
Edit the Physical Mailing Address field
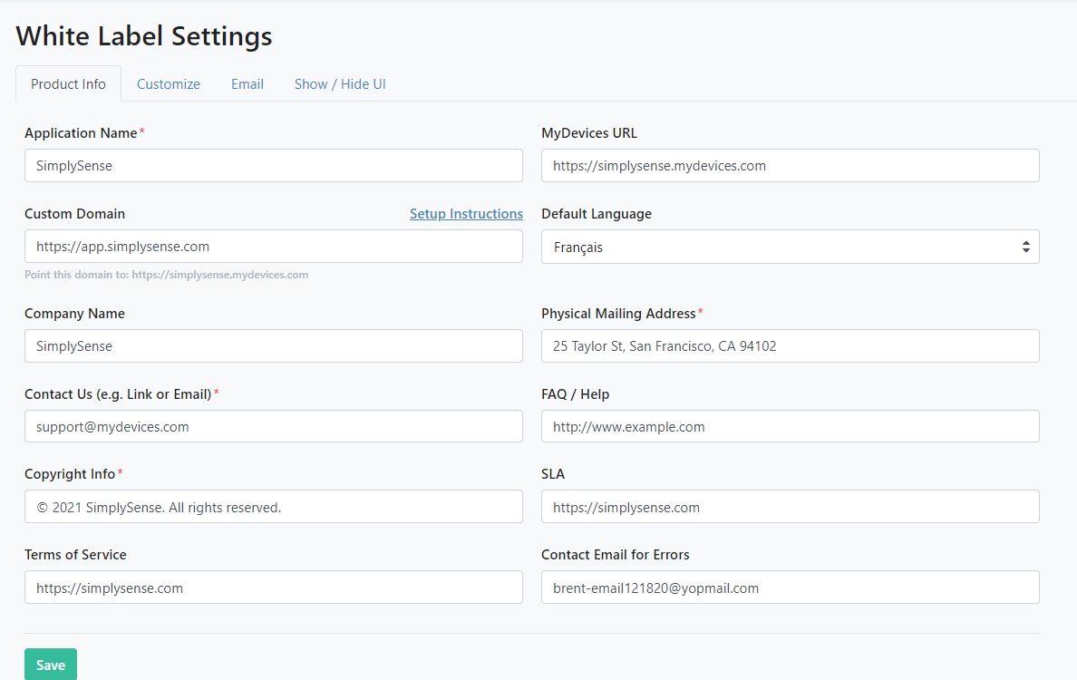tap(790, 345)
